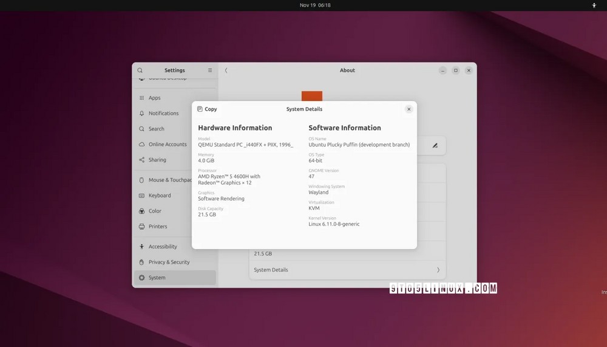607x347 pixels.
Task: Click Ubuntu Plucky Puffin OS name
Action: coord(359,145)
